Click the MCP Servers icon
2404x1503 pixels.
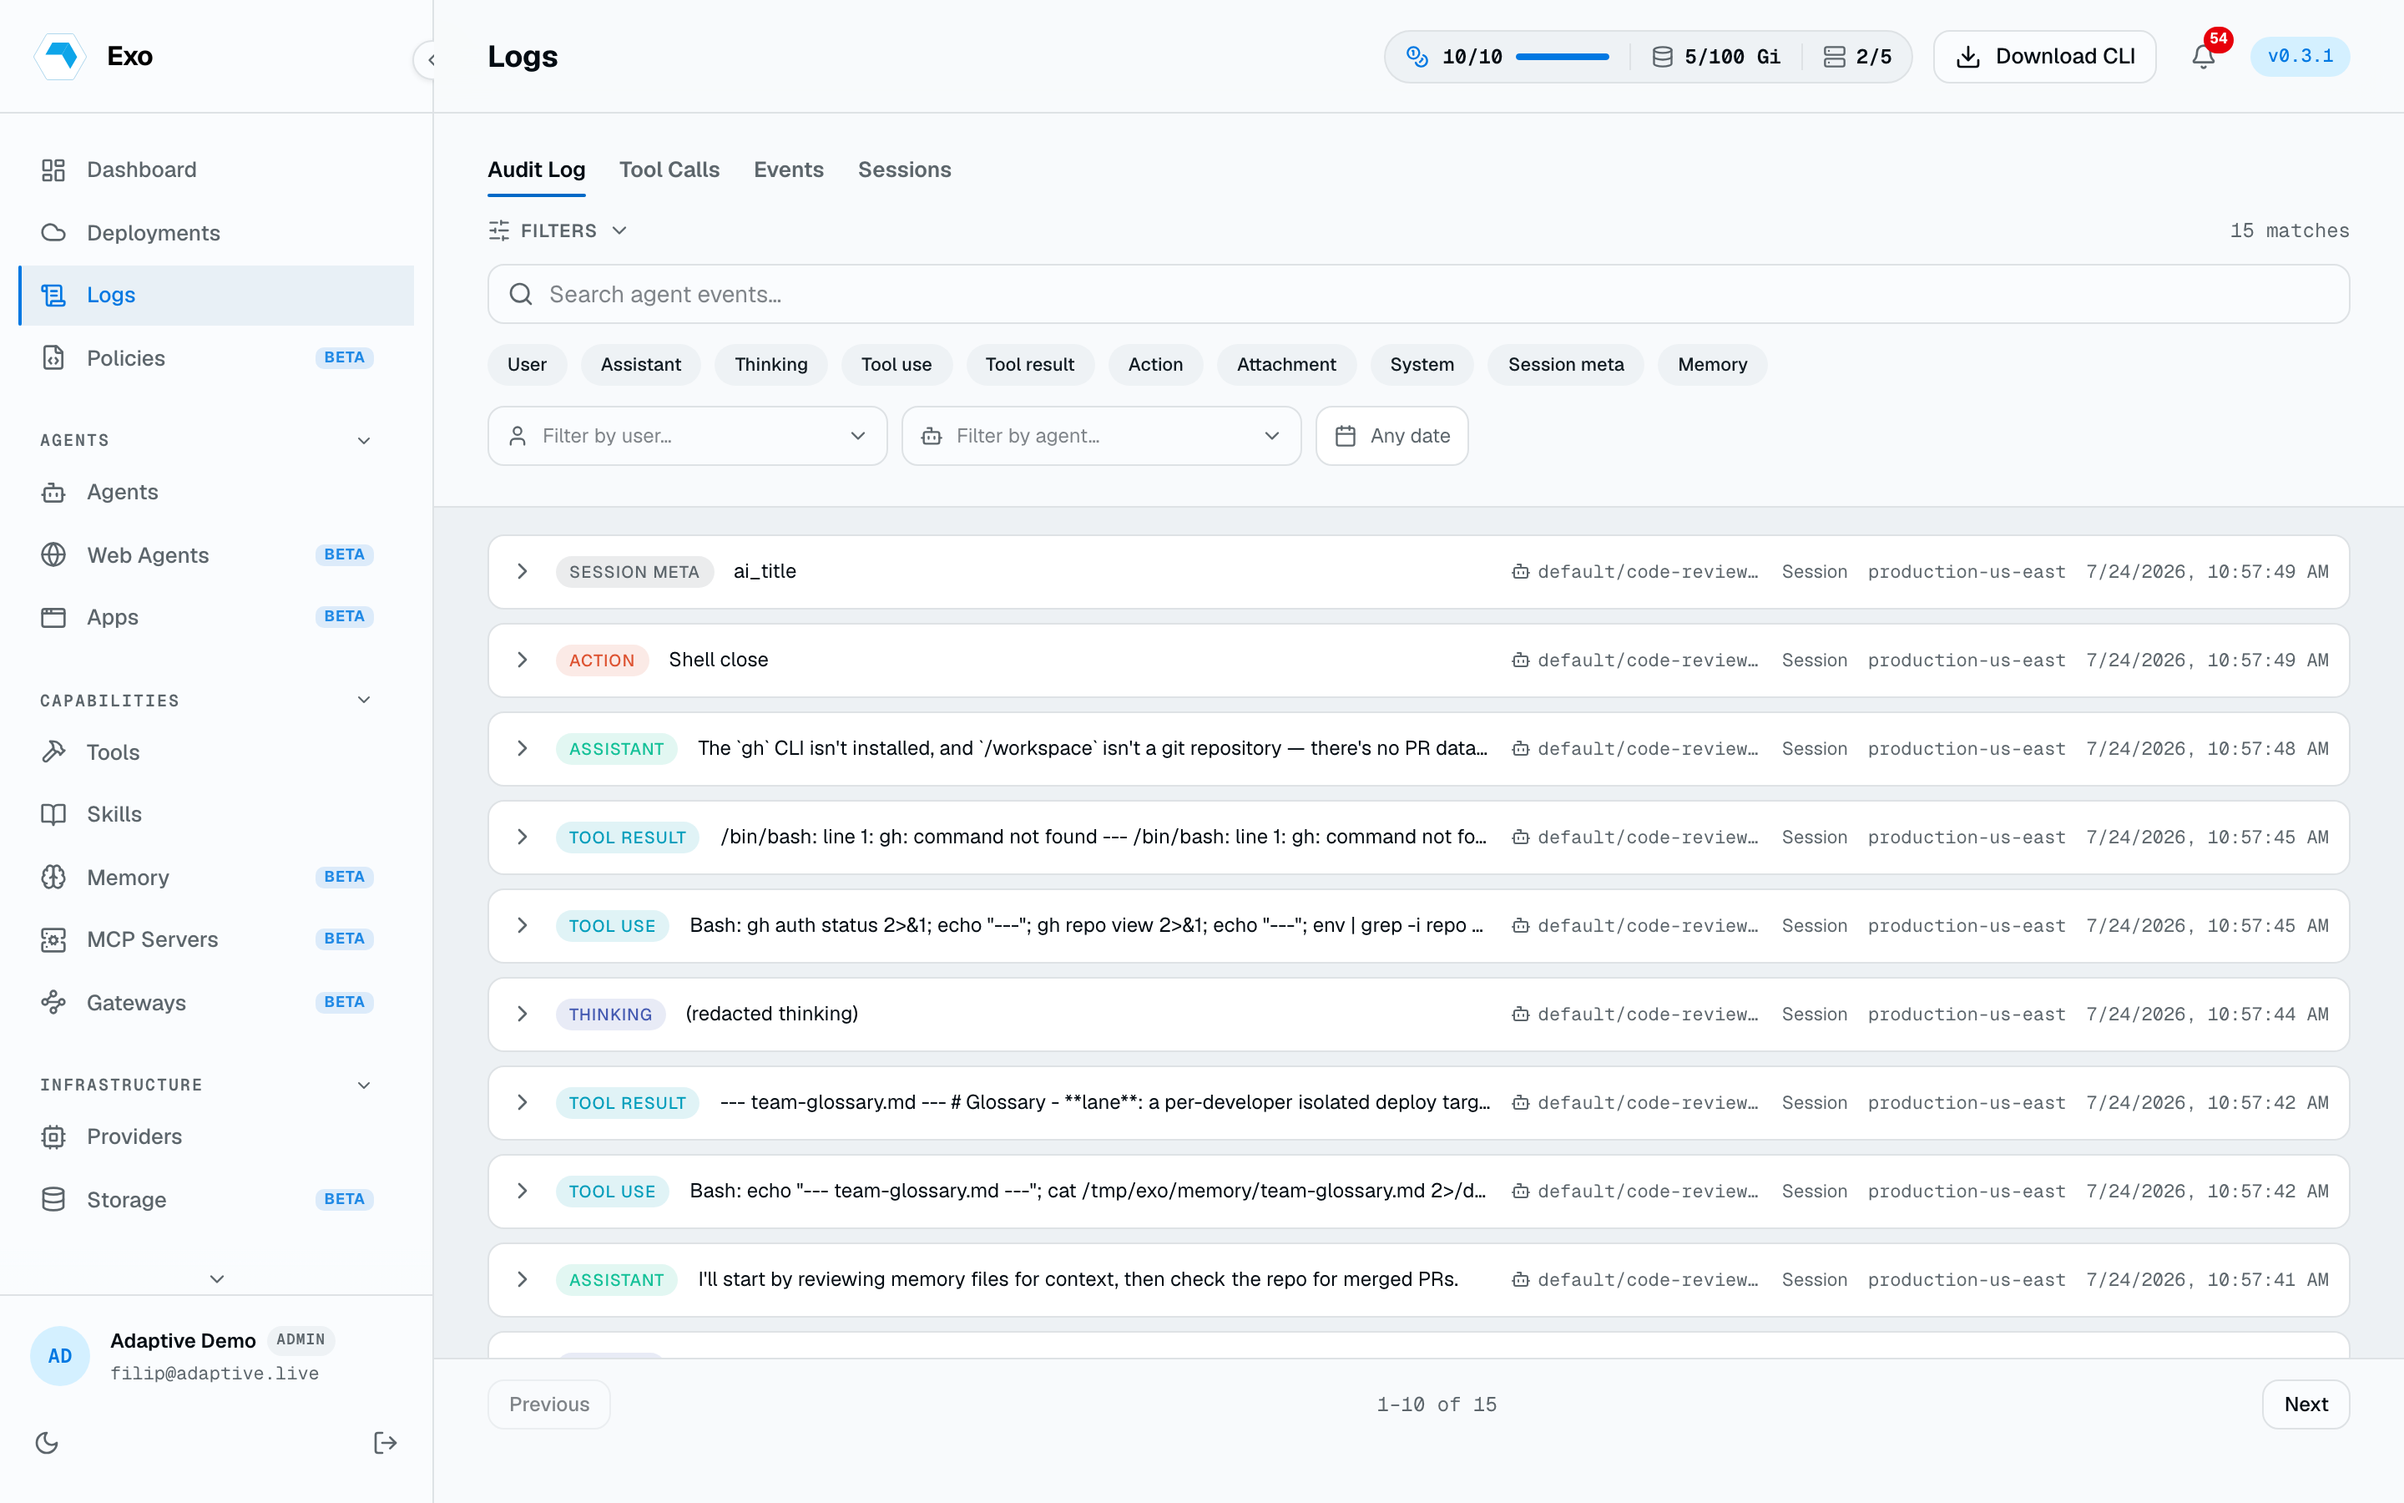(53, 939)
